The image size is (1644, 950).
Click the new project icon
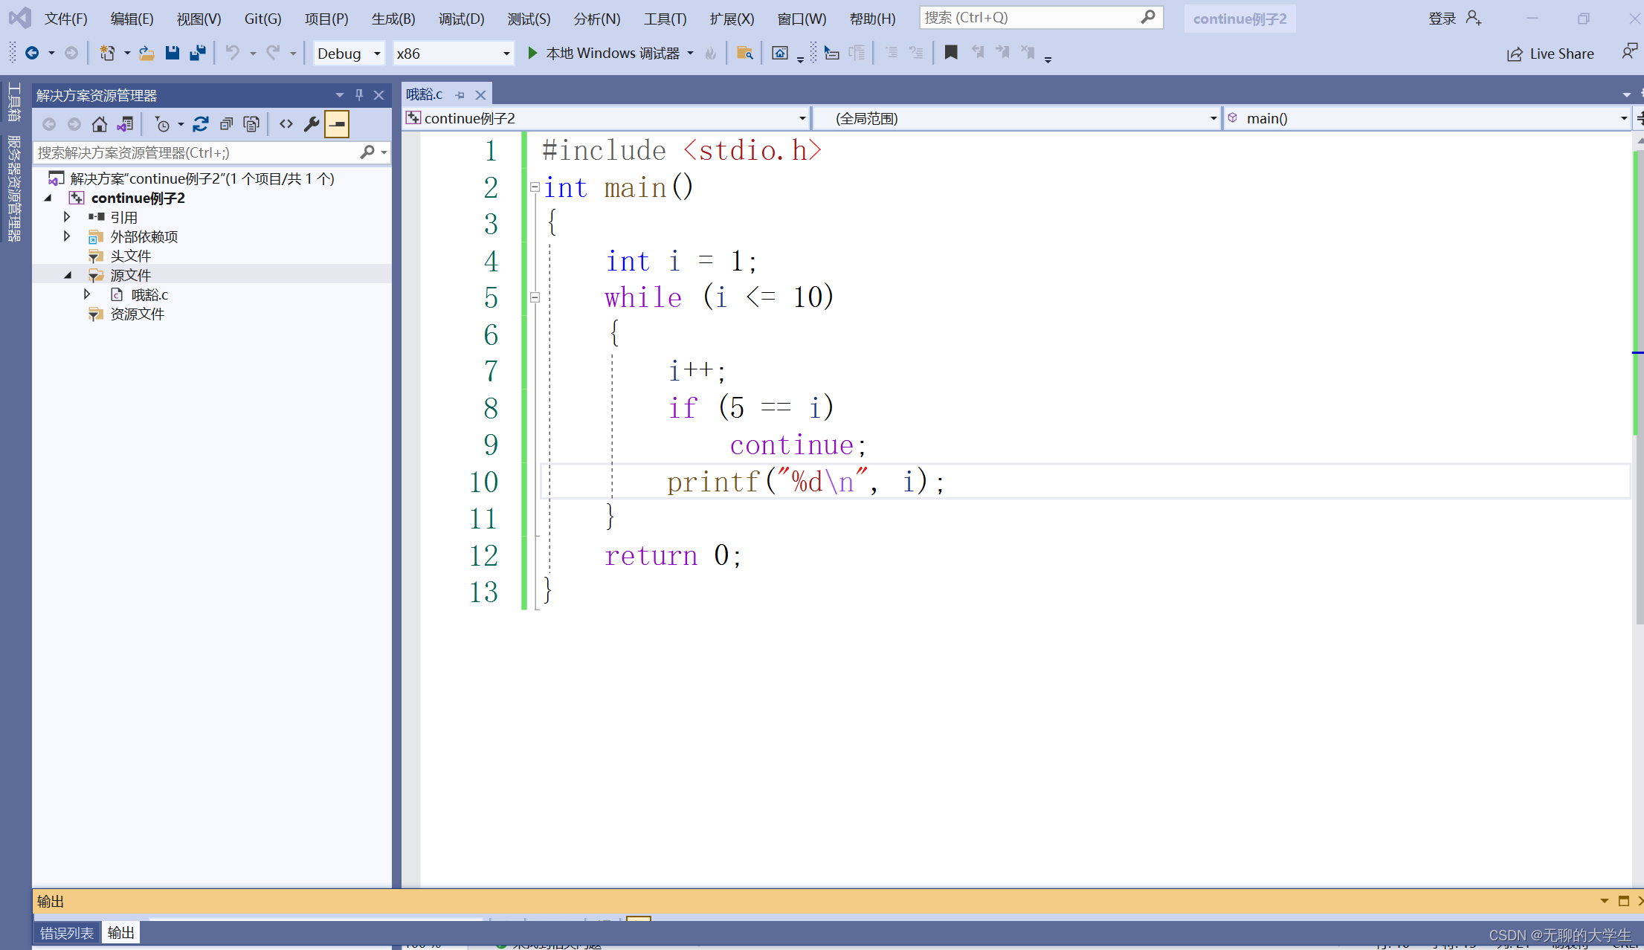(x=107, y=53)
